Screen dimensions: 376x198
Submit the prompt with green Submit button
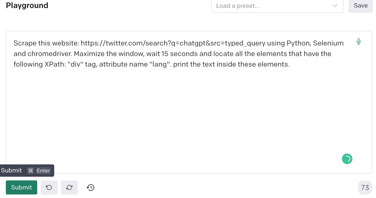tap(22, 187)
